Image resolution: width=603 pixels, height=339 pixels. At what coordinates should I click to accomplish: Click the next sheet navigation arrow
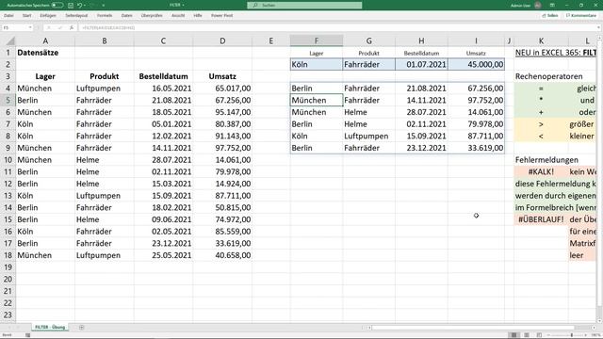click(18, 328)
